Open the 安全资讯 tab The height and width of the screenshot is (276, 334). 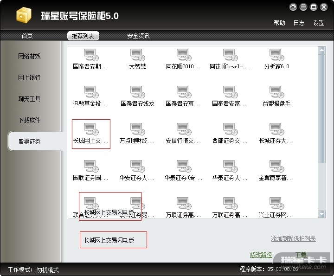point(138,36)
